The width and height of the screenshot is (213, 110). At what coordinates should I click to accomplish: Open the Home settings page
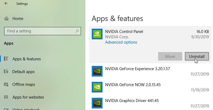[x=18, y=19]
